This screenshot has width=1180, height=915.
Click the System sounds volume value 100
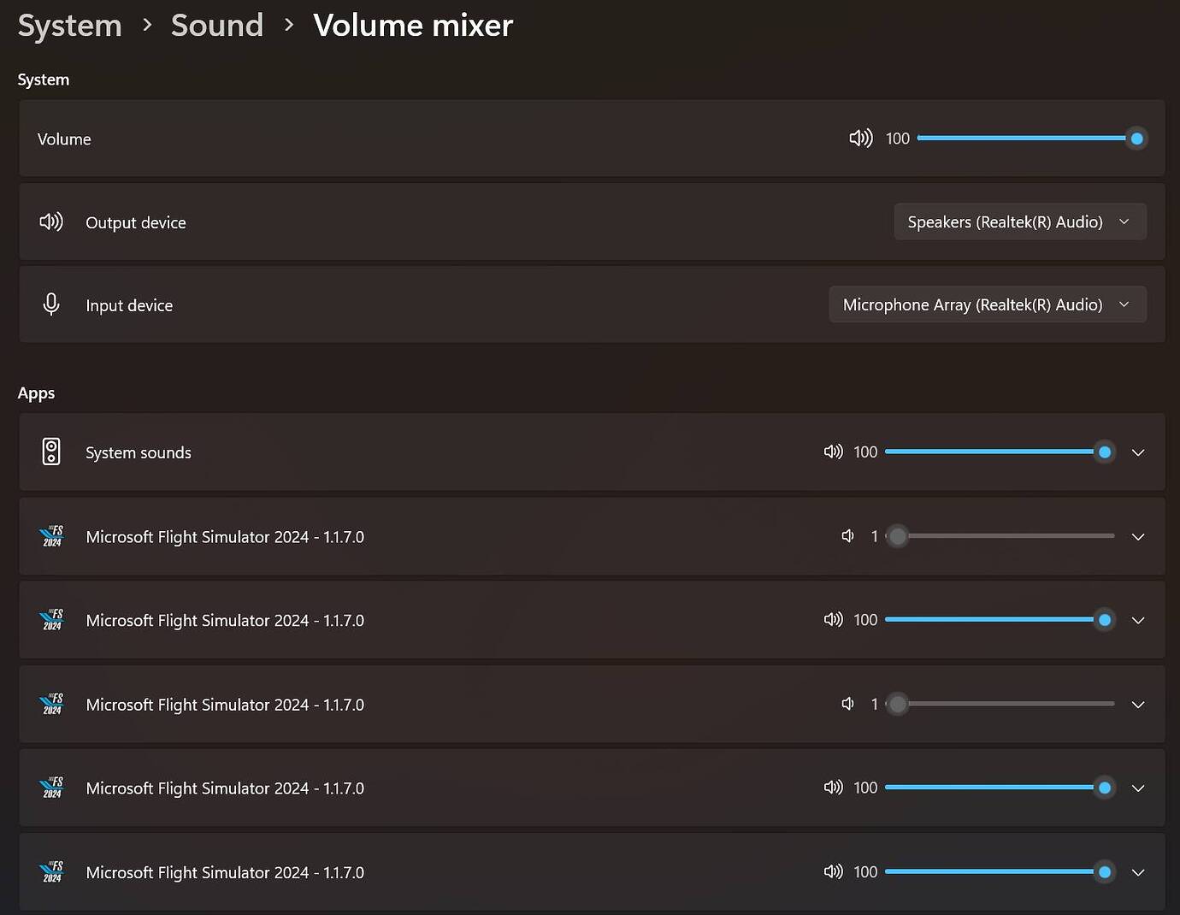pos(865,452)
